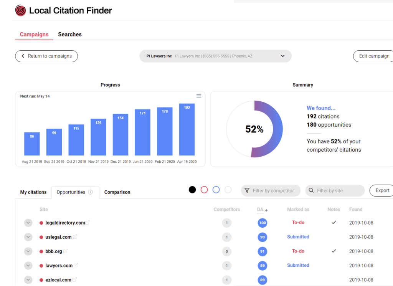Expand the bbb.org row

point(28,251)
